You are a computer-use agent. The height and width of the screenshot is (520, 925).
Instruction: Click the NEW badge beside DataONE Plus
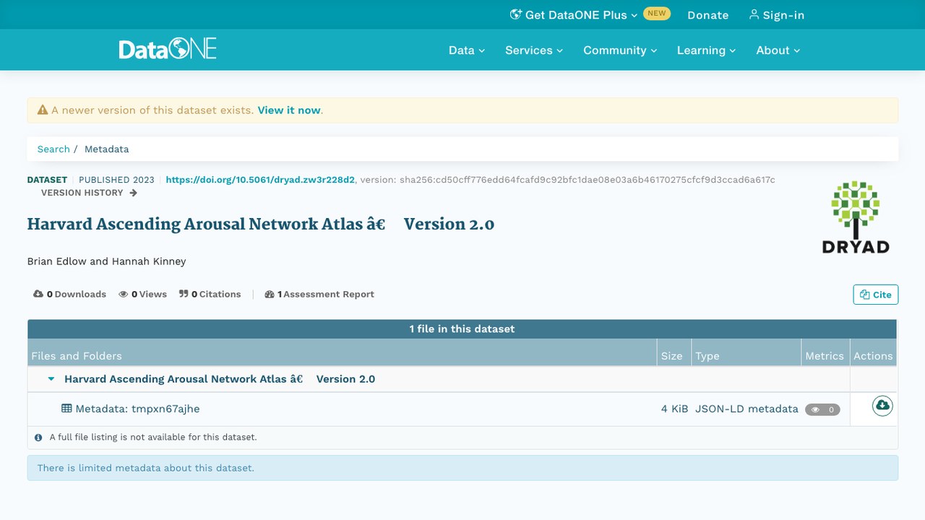pos(657,14)
